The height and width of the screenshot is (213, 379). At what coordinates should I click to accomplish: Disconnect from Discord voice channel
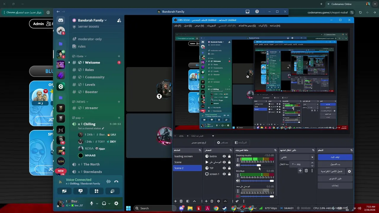[116, 182]
